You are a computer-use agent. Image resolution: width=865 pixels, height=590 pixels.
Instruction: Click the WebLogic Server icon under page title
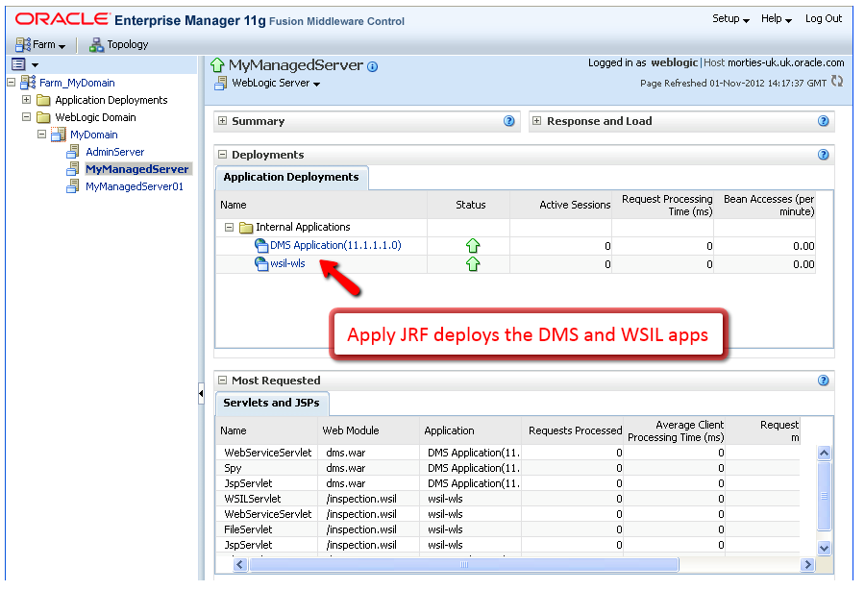pyautogui.click(x=221, y=84)
